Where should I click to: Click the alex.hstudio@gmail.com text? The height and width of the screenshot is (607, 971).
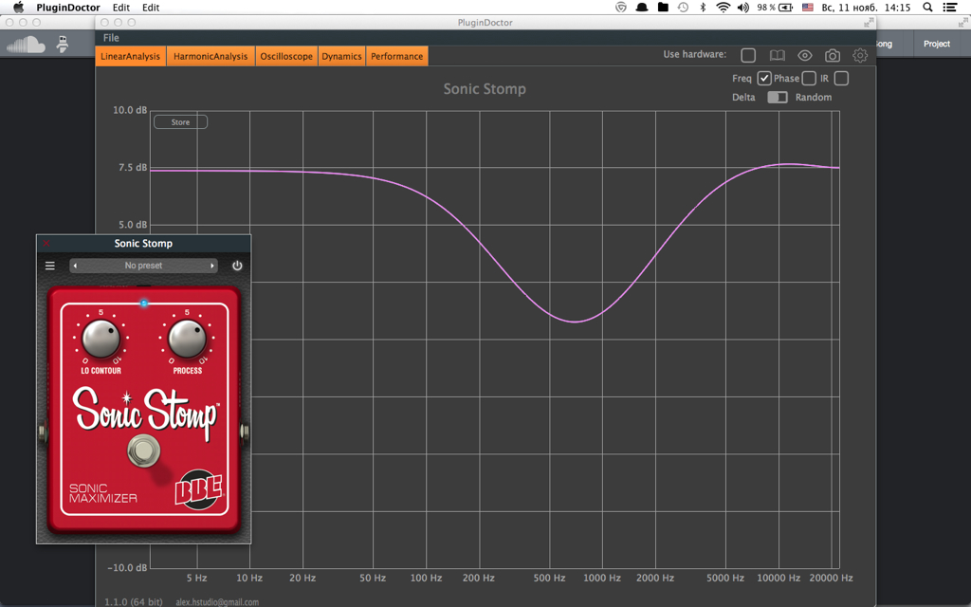pyautogui.click(x=217, y=602)
